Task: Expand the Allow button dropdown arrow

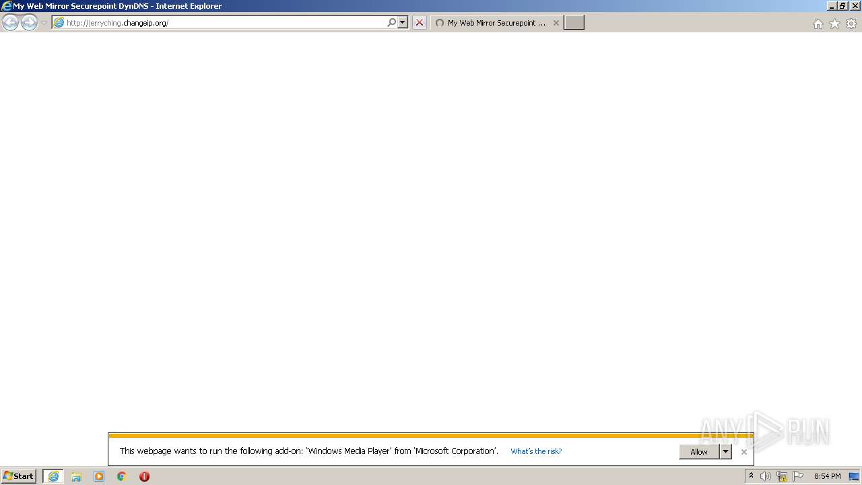Action: [725, 452]
